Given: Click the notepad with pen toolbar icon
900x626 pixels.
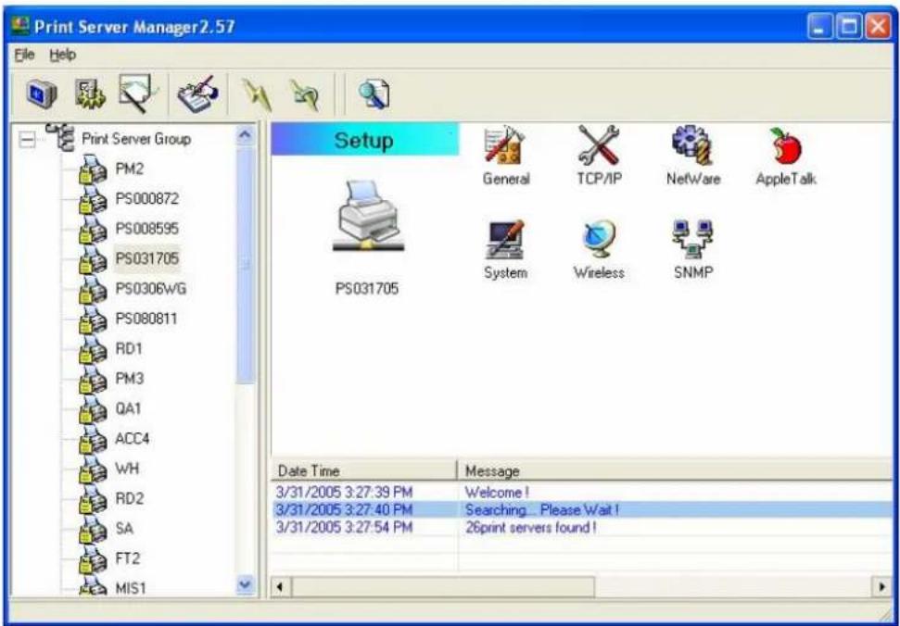Looking at the screenshot, I should 198,94.
